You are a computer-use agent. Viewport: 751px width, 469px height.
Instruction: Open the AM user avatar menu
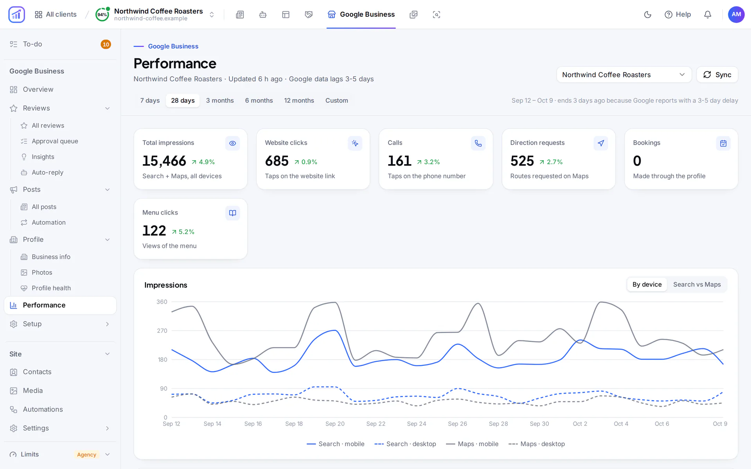coord(736,14)
